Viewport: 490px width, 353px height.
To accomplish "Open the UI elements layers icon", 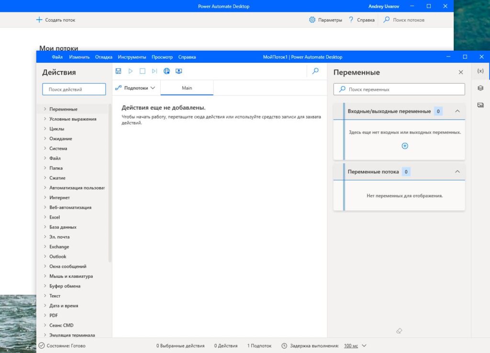I will (480, 88).
